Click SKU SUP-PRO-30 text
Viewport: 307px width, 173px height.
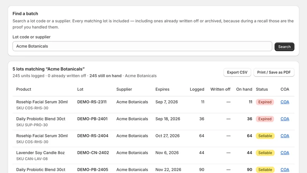pyautogui.click(x=32, y=125)
